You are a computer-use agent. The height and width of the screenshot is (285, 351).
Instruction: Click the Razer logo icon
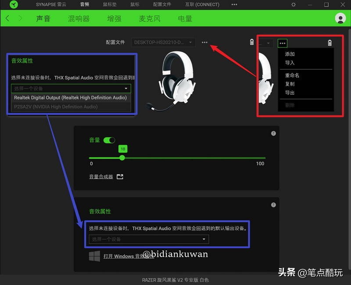pos(13,4)
